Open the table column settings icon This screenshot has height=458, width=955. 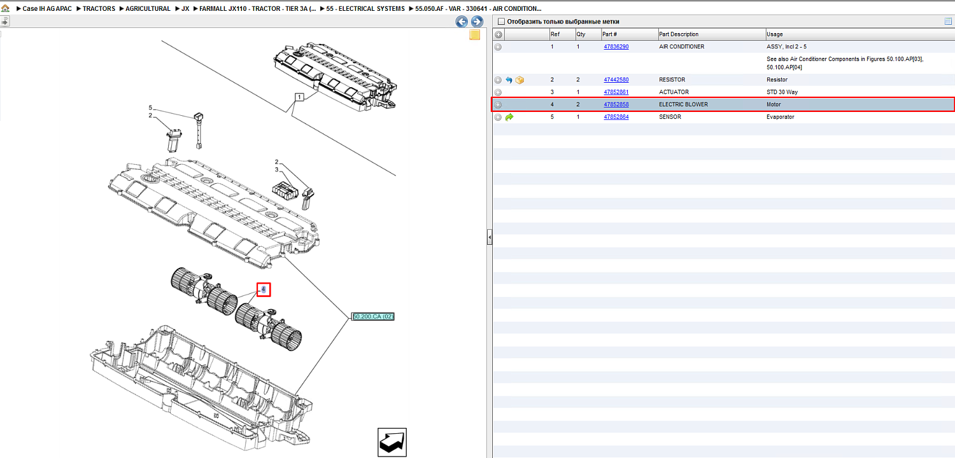point(948,22)
